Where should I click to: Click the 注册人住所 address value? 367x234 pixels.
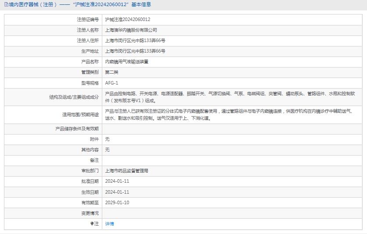[x=135, y=41]
